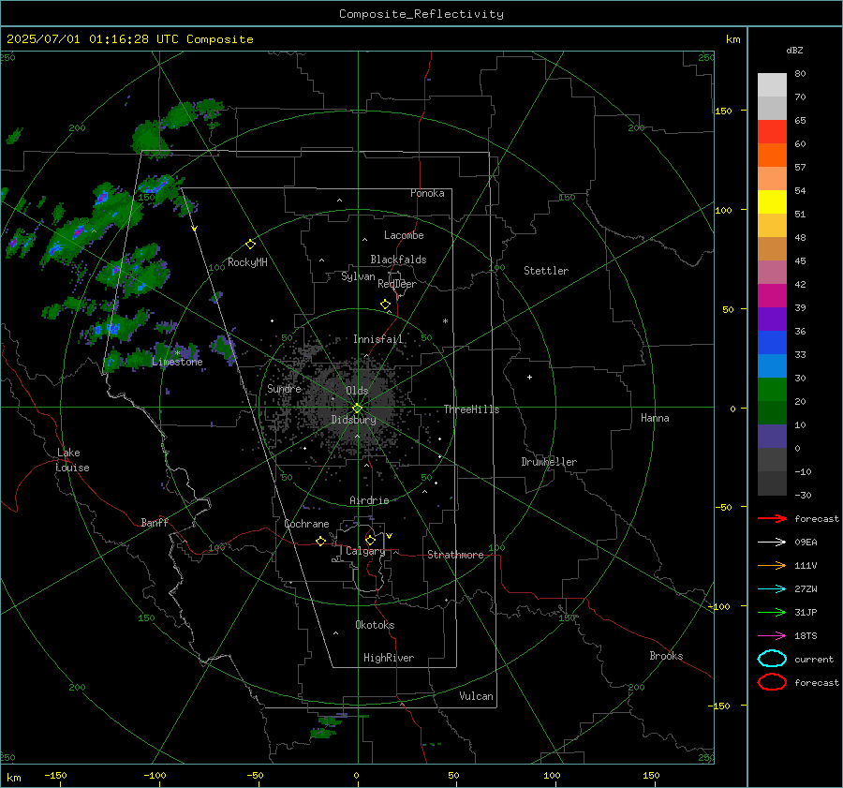
Task: Select the Okotoks label
Action: (375, 625)
